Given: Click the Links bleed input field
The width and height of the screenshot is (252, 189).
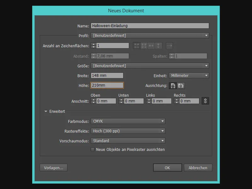Looking at the screenshot, I should tap(162, 101).
